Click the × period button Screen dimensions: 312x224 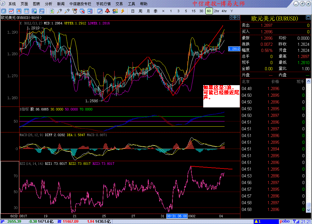tap(163, 11)
